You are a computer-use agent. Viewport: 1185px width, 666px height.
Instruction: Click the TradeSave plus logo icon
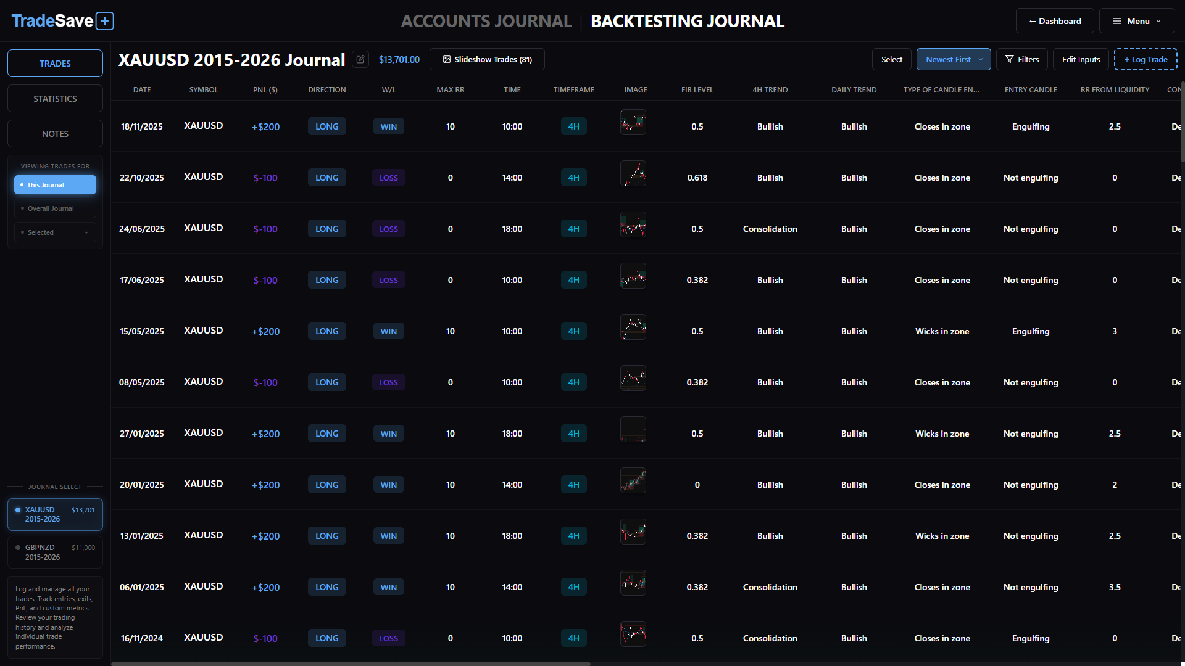(106, 21)
